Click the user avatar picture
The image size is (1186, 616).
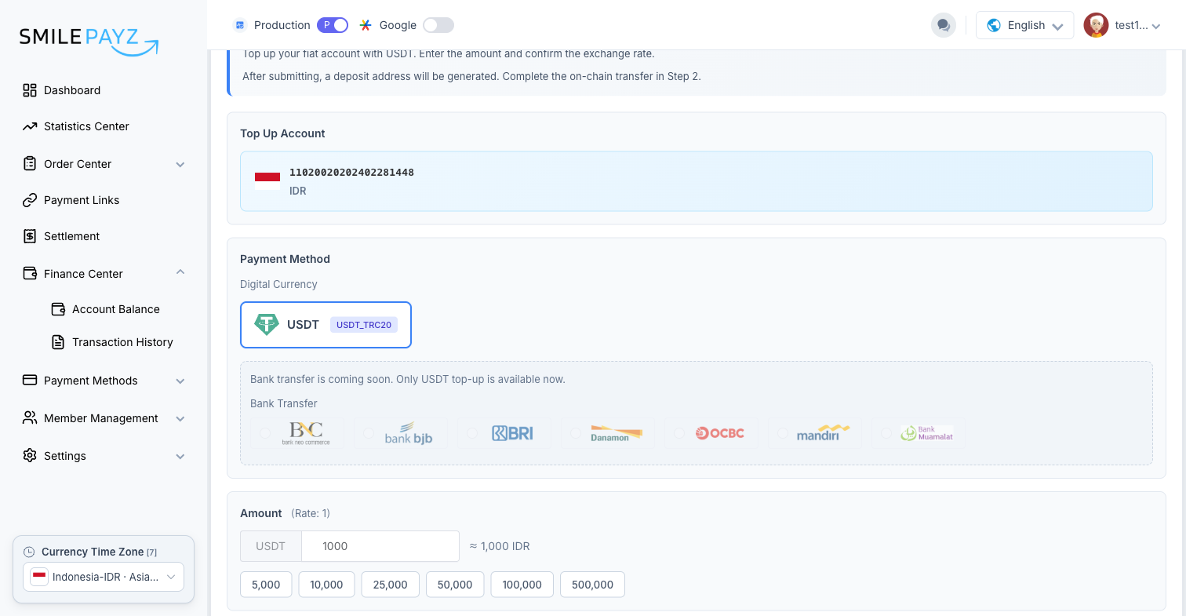pyautogui.click(x=1096, y=25)
